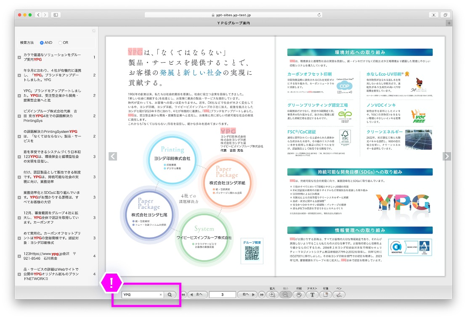Go forward in Safari
The width and height of the screenshot is (467, 319).
(x=45, y=15)
